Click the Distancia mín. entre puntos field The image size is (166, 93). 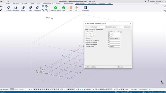pos(115,40)
